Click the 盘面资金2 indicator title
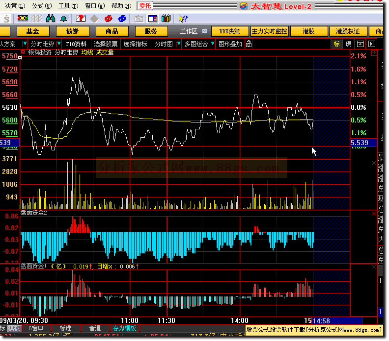389x341 pixels. [x=33, y=213]
